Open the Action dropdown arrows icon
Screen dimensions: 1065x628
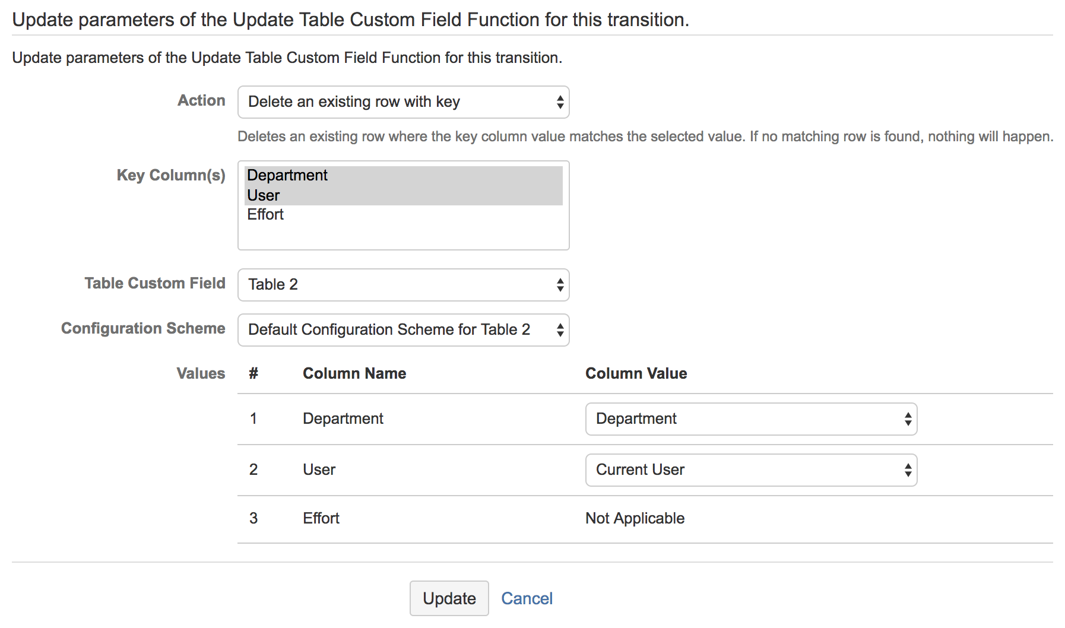click(559, 102)
